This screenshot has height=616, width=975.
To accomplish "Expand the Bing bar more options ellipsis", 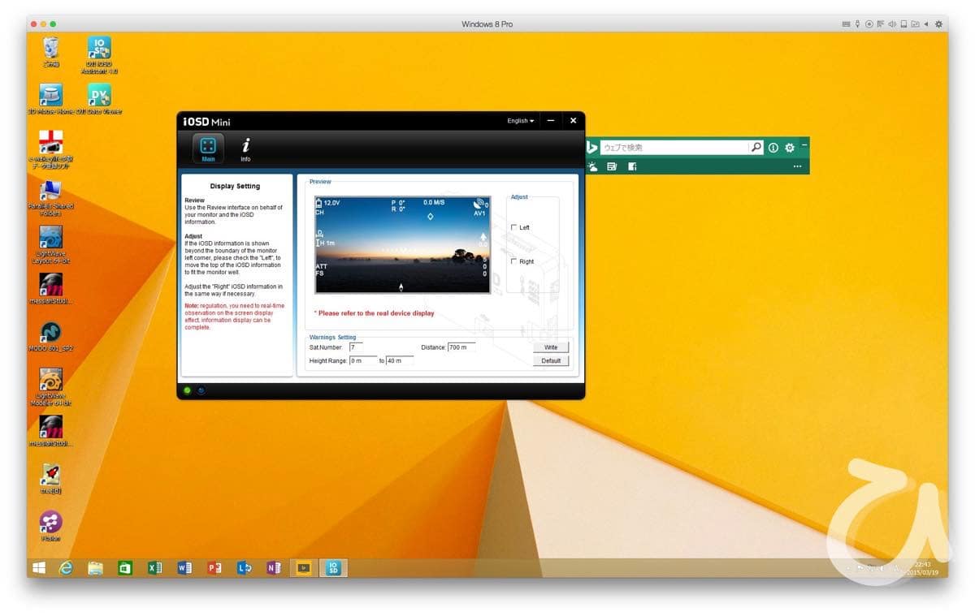I will [797, 166].
